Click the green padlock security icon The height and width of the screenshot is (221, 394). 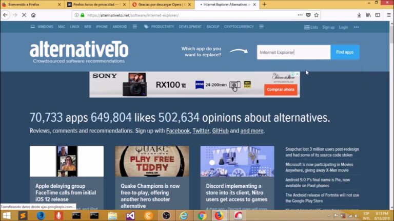[x=83, y=15]
